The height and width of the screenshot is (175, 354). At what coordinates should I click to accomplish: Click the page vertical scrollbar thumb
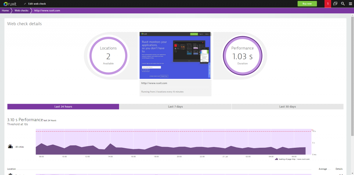(352, 76)
